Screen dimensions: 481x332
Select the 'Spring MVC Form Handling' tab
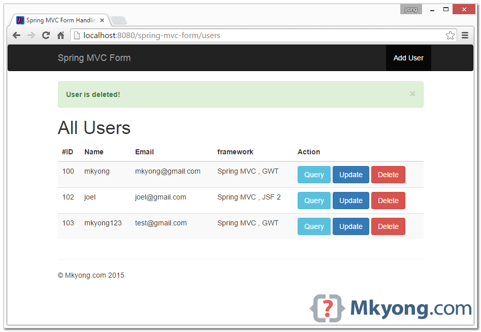coord(61,20)
